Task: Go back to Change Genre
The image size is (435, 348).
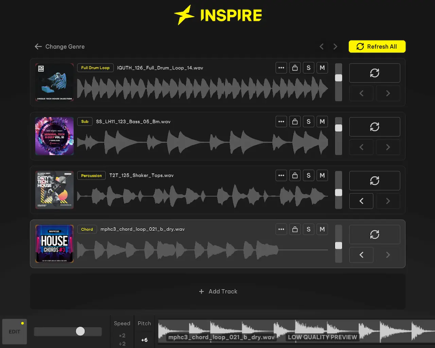Action: (x=60, y=47)
